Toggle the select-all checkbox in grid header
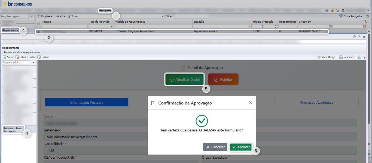The height and width of the screenshot is (163, 372). point(38,24)
